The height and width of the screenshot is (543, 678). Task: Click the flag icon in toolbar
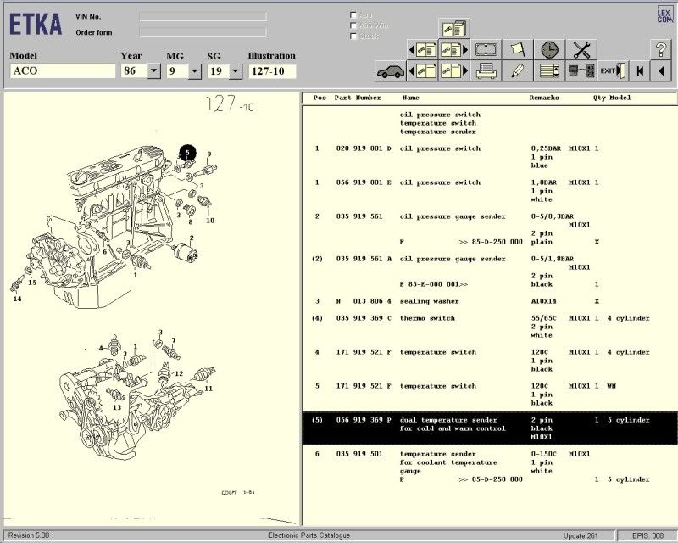click(517, 50)
